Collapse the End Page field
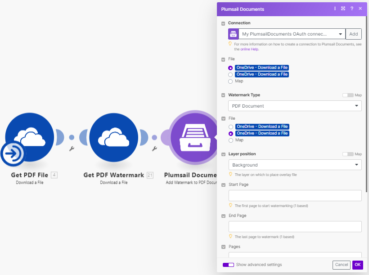Image resolution: width=369 pixels, height=275 pixels. [x=224, y=216]
